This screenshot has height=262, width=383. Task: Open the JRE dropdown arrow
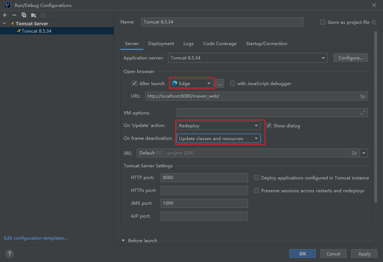click(x=364, y=153)
